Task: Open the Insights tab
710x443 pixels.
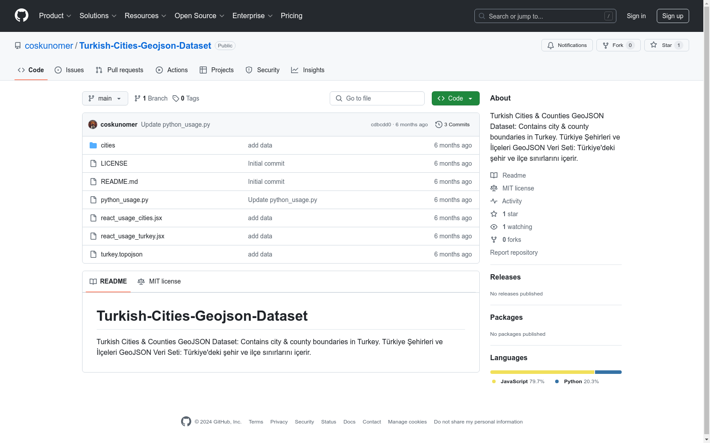Action: coord(308,70)
